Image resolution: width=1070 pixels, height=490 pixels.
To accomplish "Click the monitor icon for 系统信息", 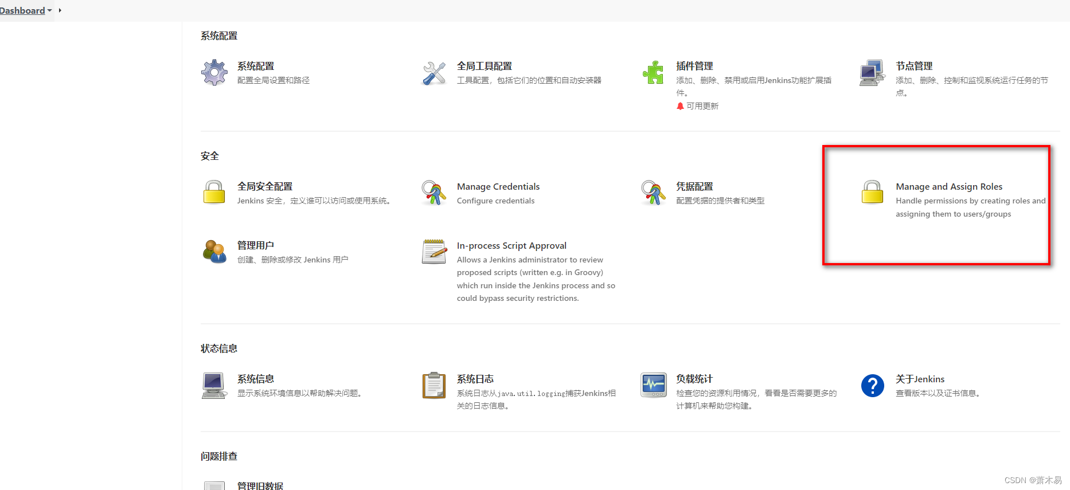I will (x=214, y=385).
